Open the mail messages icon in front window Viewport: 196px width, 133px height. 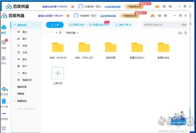(x=159, y=16)
